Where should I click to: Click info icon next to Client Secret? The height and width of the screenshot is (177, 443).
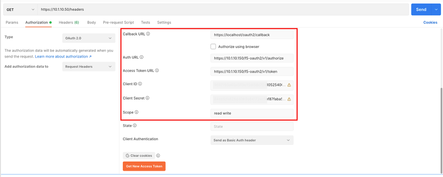pos(147,98)
